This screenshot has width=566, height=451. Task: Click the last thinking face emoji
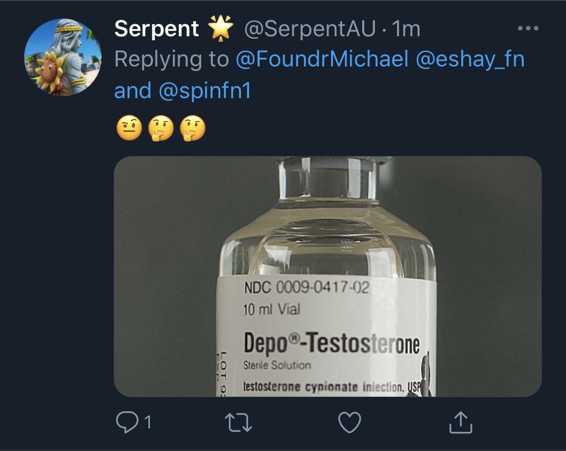tap(193, 129)
